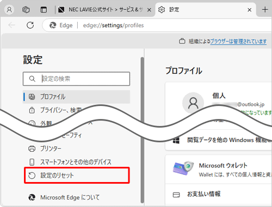
Task: Click the Windows logo icon in profile card
Action: [x=176, y=141]
